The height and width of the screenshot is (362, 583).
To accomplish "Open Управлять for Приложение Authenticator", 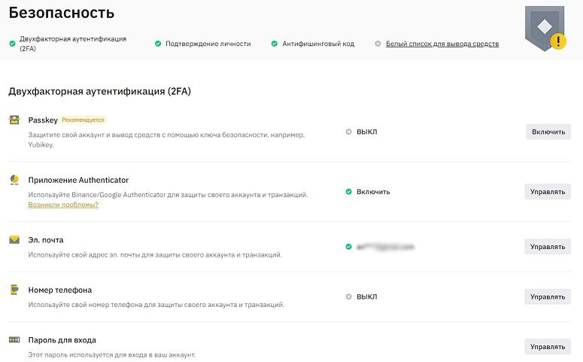I will point(548,192).
